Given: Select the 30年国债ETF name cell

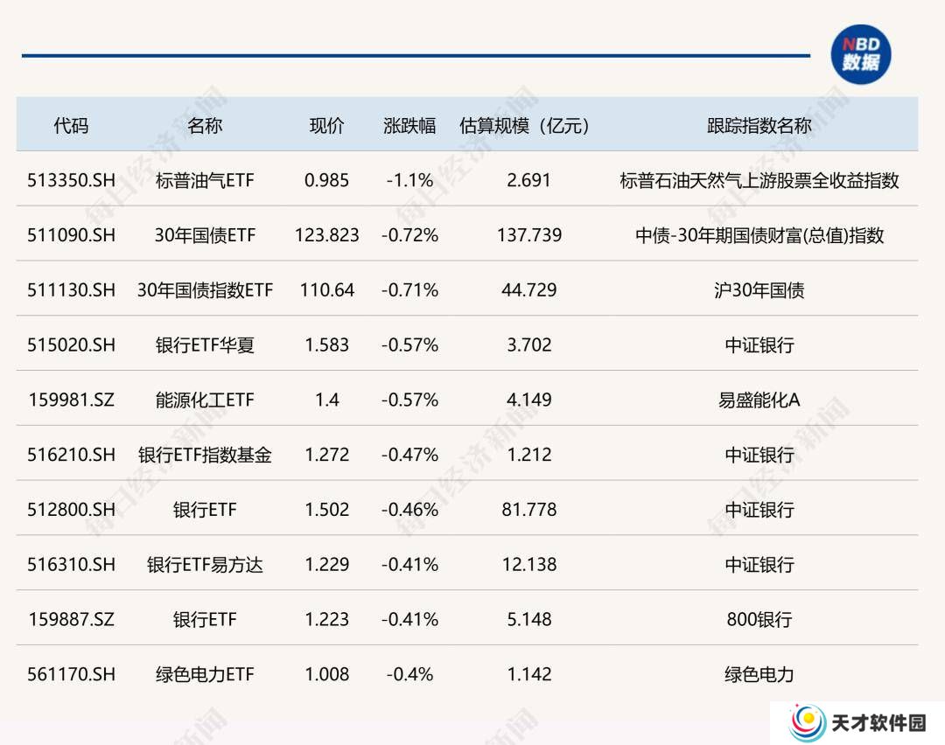Looking at the screenshot, I should click(x=205, y=235).
